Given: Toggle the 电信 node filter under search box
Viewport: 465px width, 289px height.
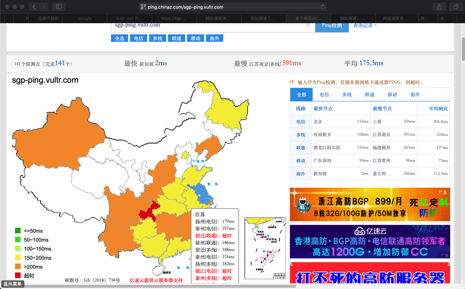Looking at the screenshot, I should (138, 38).
